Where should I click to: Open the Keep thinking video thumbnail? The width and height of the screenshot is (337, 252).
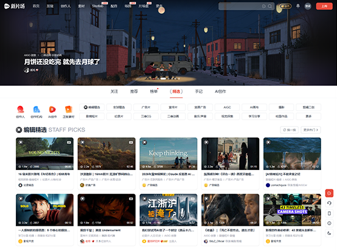click(x=168, y=154)
